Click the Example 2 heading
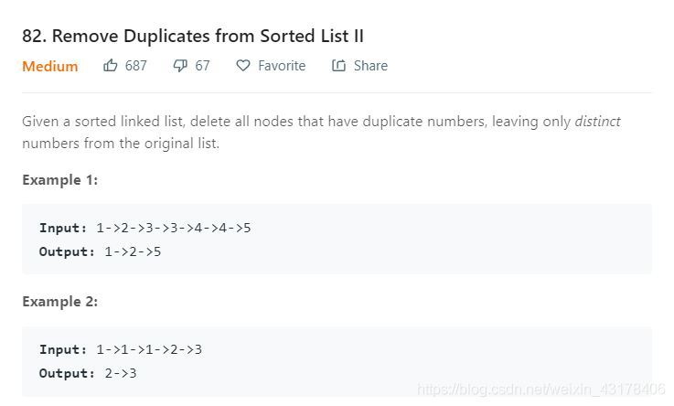Viewport: 674px width, 406px height. (x=59, y=302)
